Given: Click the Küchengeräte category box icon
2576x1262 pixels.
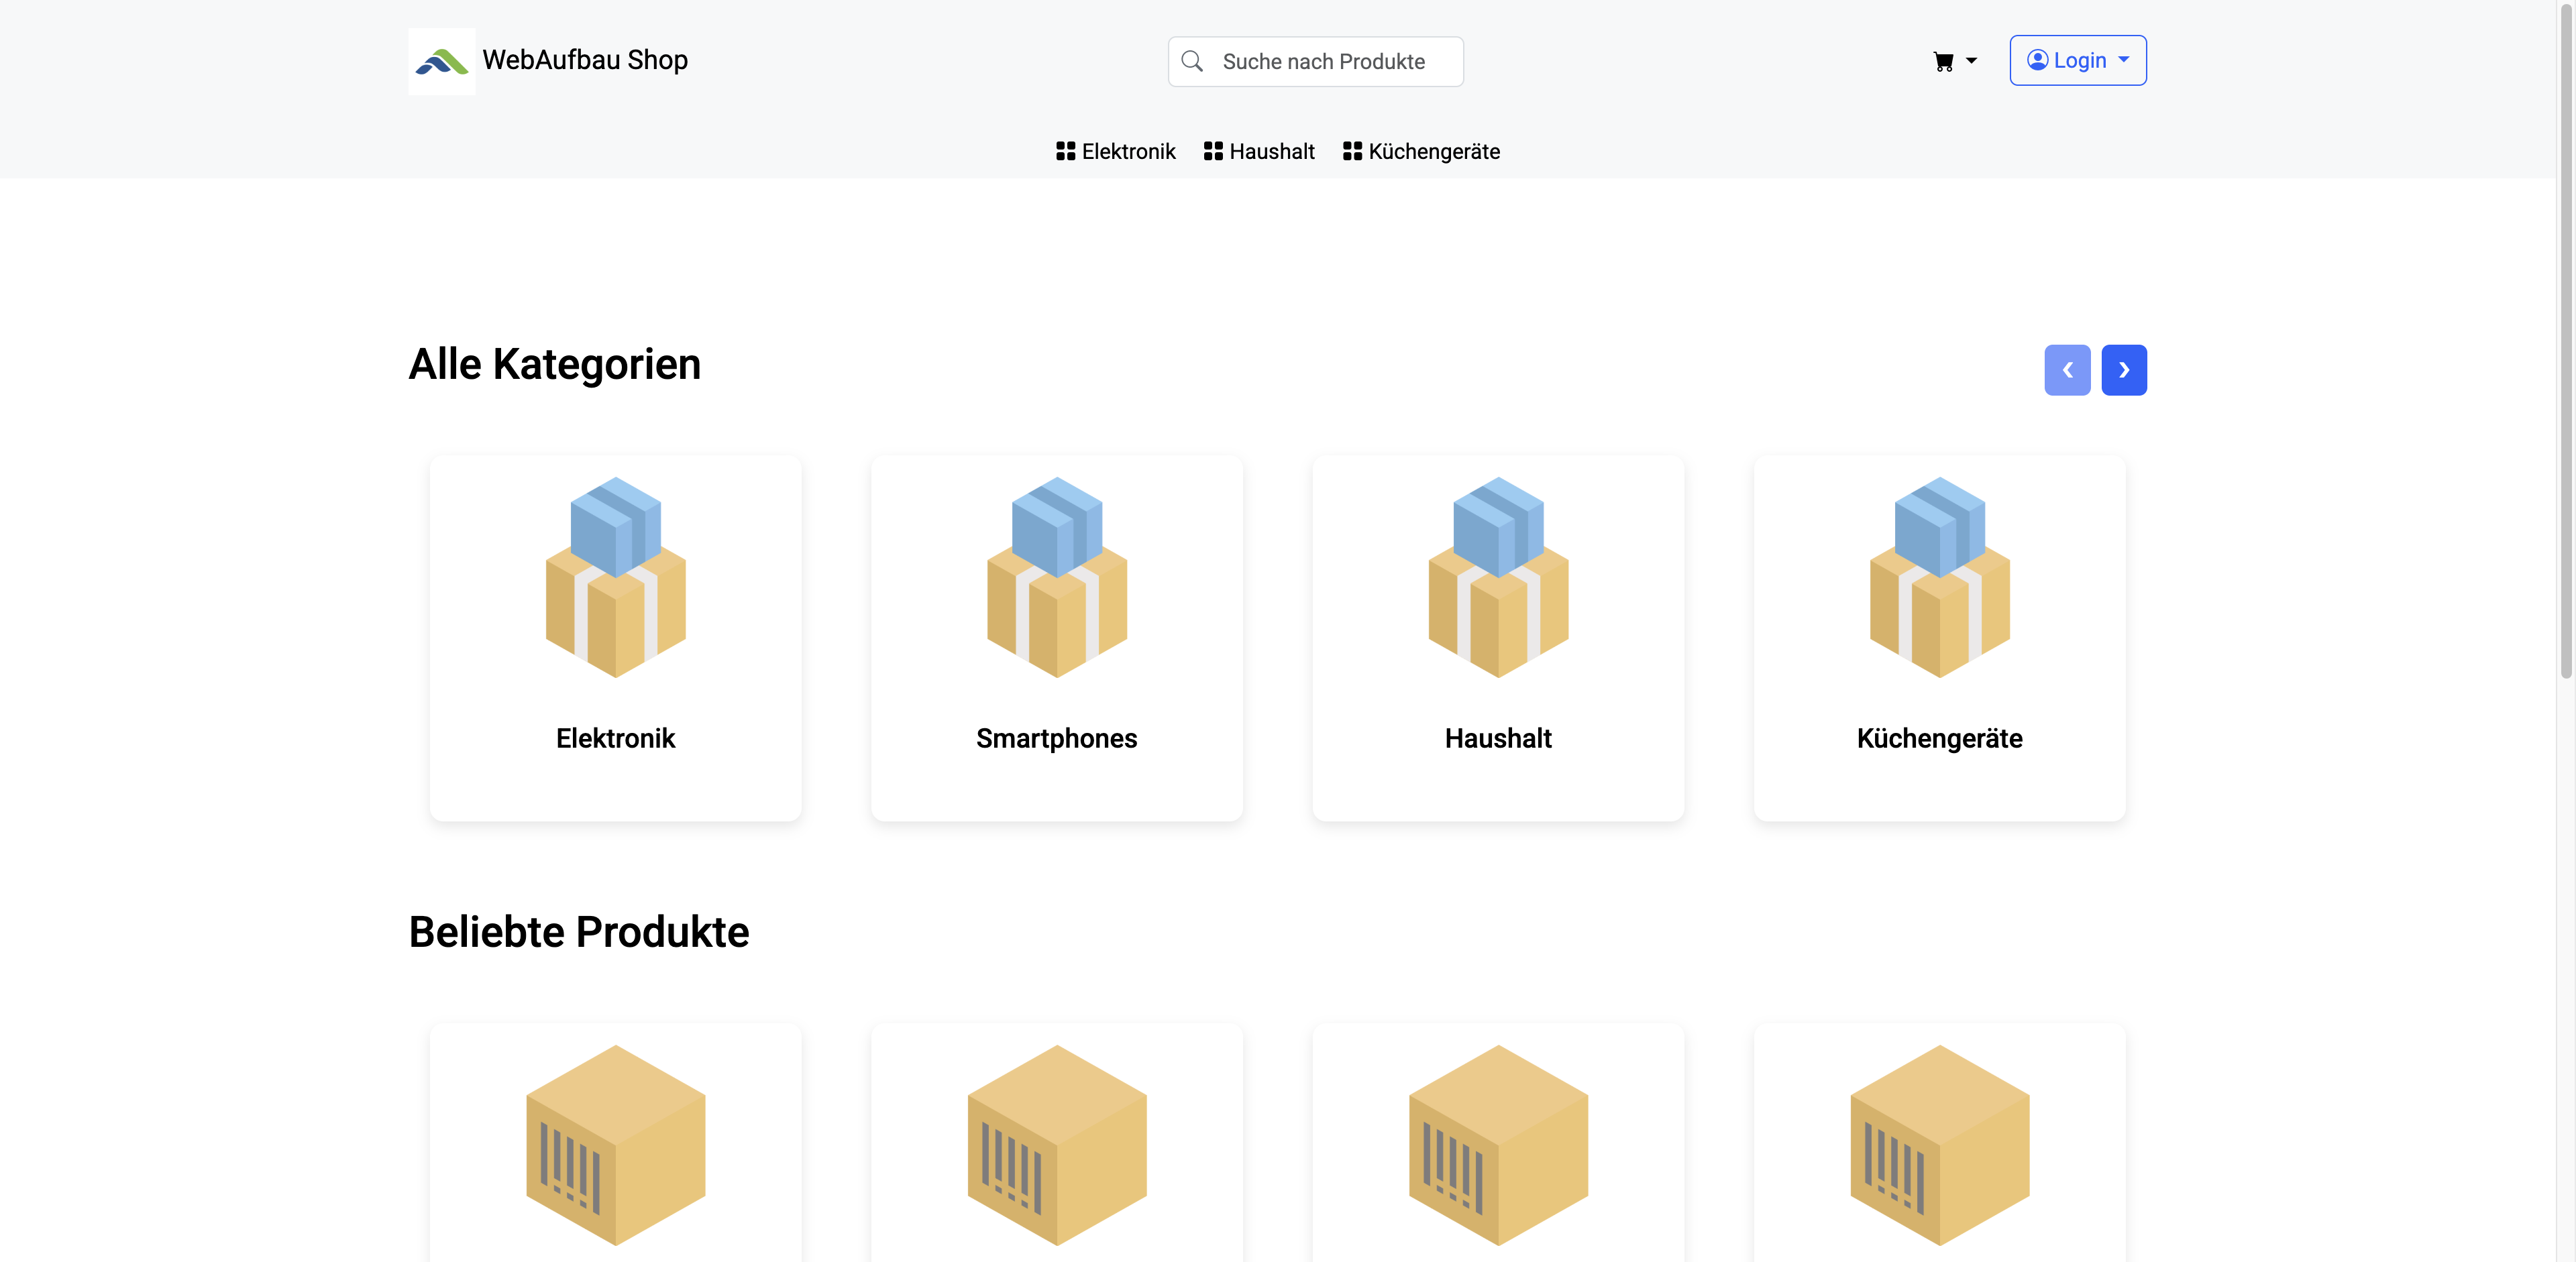Looking at the screenshot, I should coord(1939,577).
